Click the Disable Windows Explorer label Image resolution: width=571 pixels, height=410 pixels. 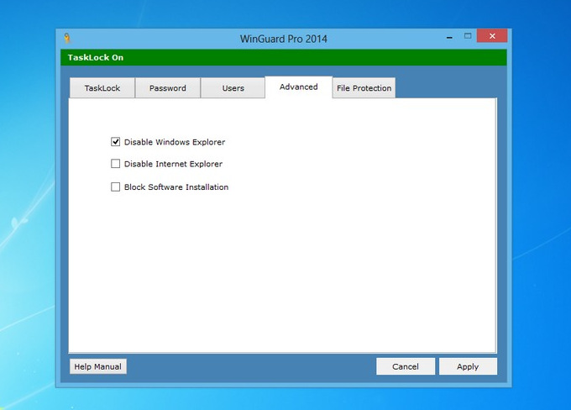[x=175, y=142]
